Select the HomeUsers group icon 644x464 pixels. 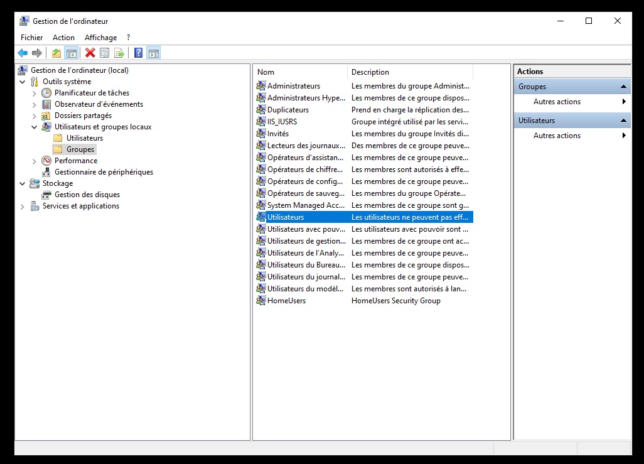pos(261,301)
